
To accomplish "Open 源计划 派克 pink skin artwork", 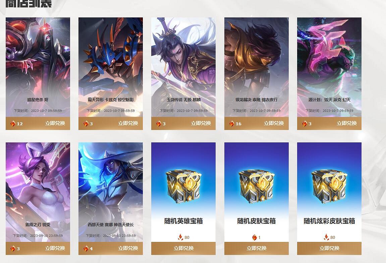I will pyautogui.click(x=329, y=67).
